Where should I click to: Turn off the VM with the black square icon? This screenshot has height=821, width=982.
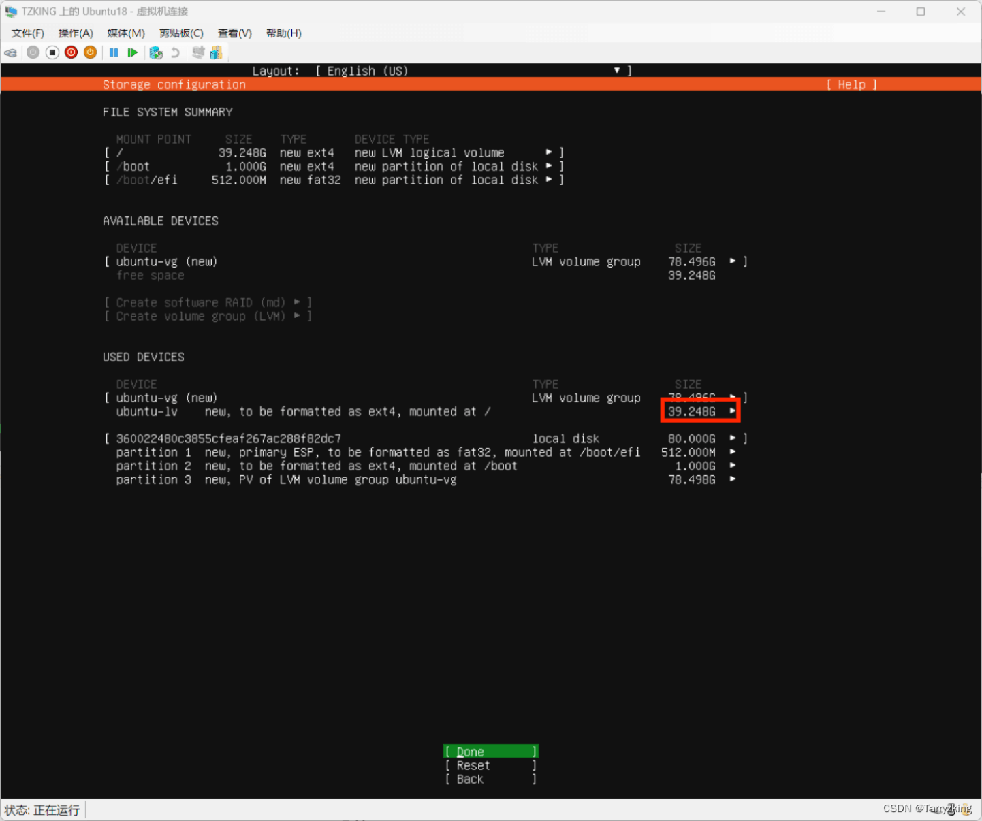52,52
